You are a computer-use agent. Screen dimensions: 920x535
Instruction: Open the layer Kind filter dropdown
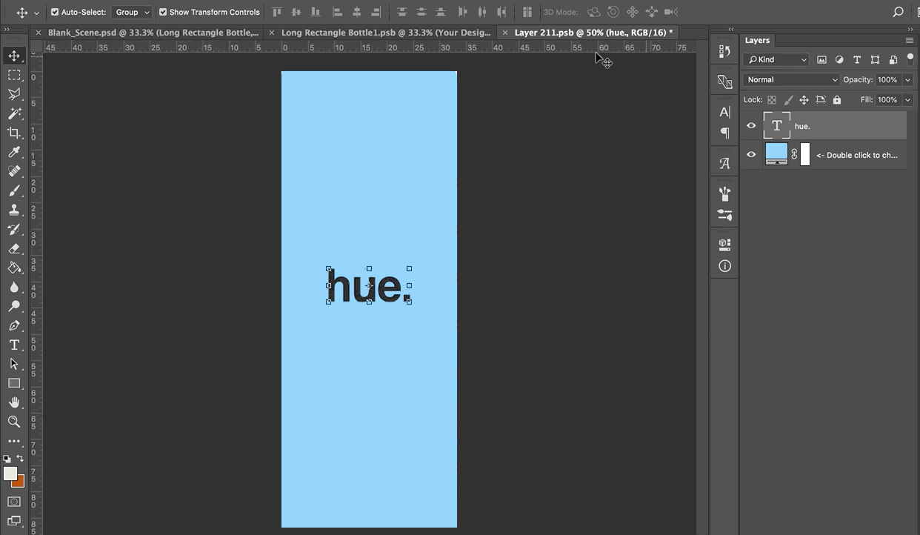pos(776,59)
